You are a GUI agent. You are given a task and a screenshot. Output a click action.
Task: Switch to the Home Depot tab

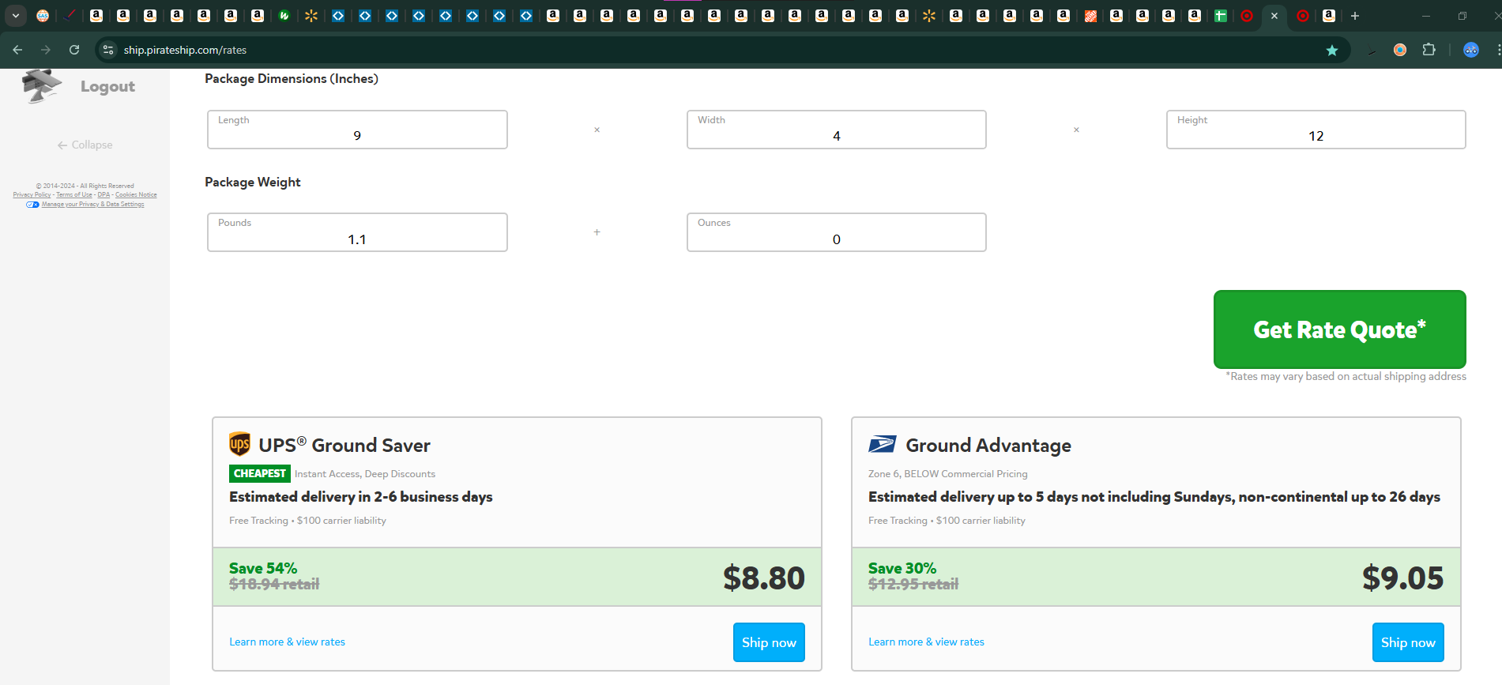click(x=1090, y=16)
